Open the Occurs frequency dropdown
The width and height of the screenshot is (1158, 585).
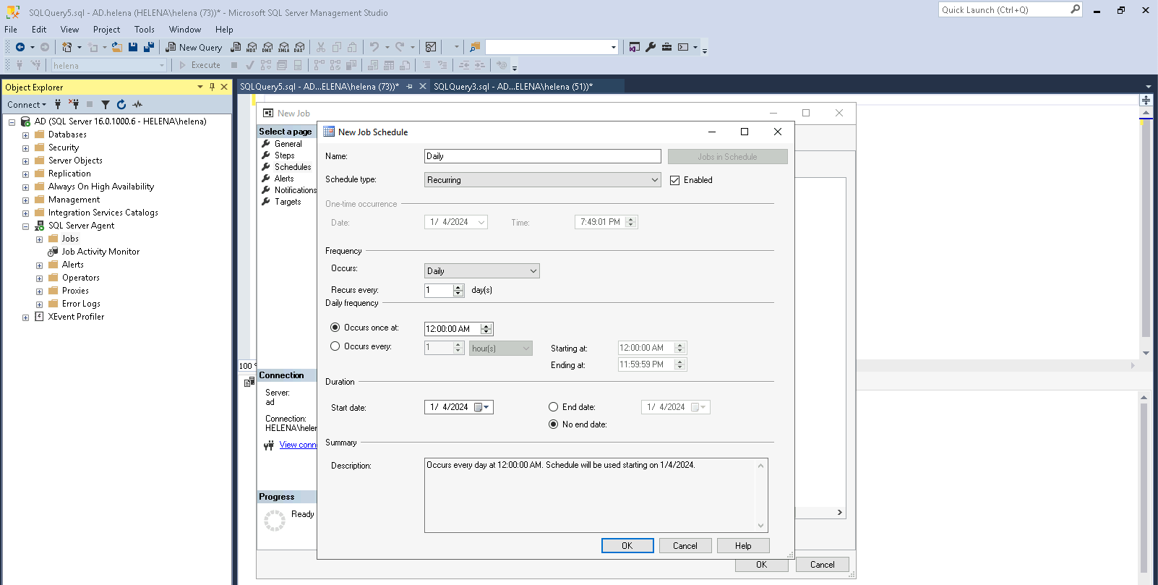point(481,271)
